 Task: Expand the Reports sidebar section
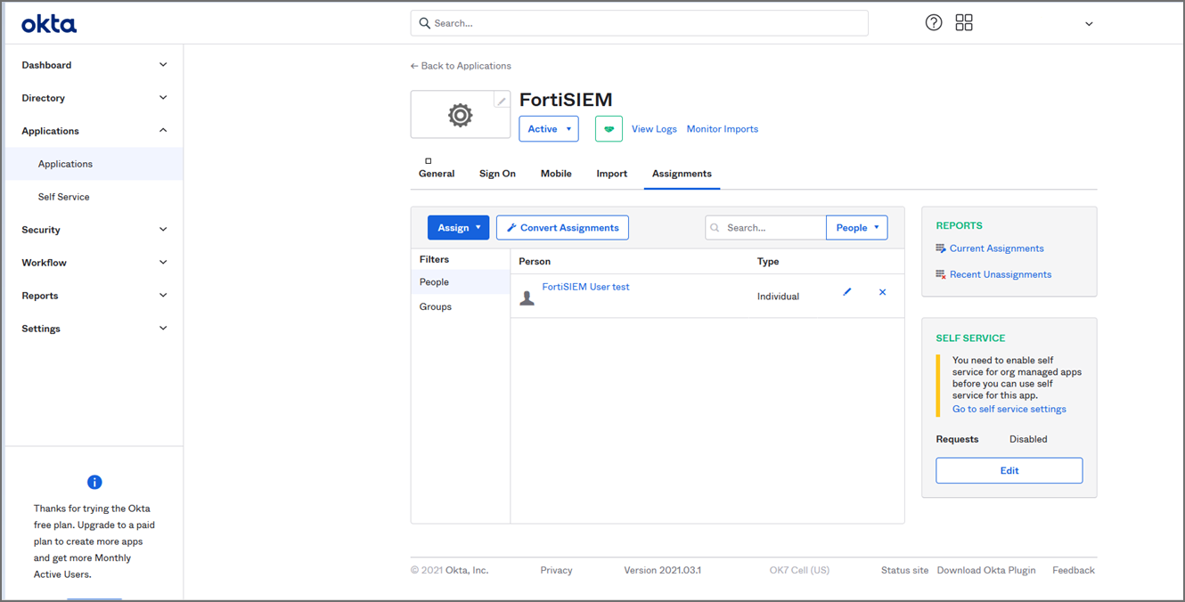[x=94, y=296]
